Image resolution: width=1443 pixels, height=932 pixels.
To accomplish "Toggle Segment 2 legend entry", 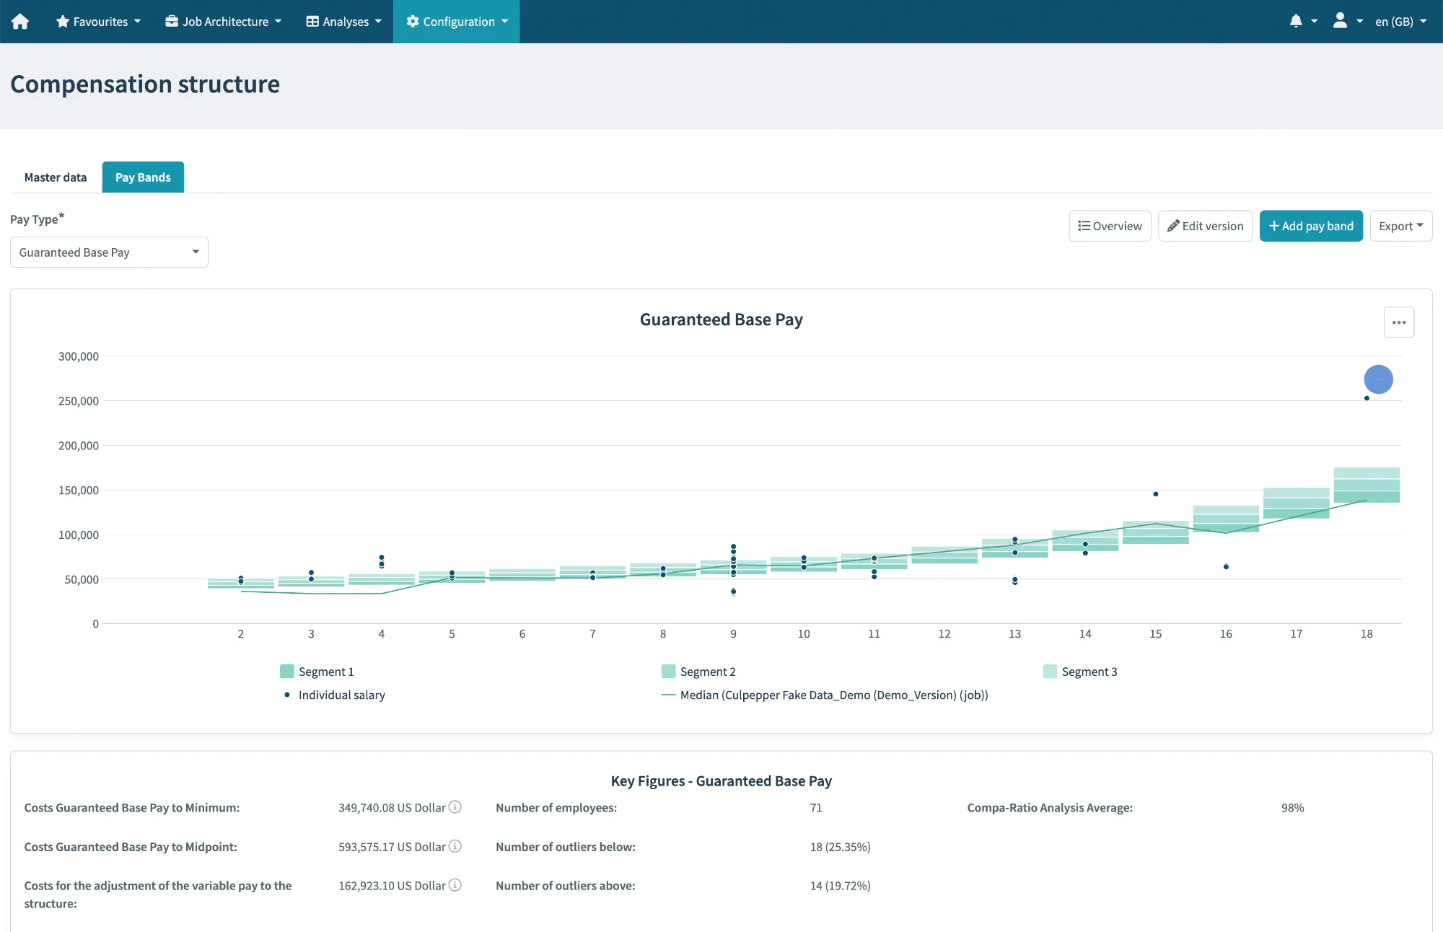I will (699, 672).
